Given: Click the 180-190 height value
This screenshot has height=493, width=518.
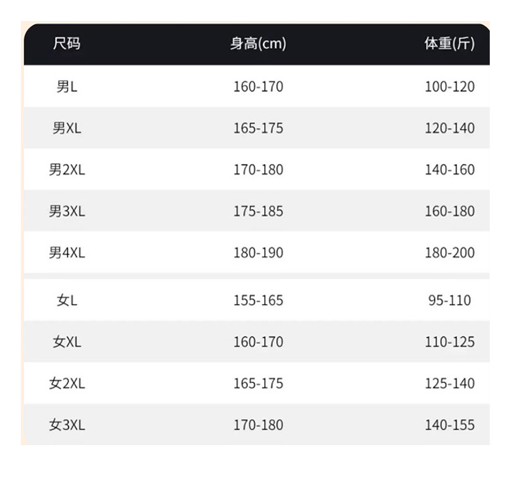Looking at the screenshot, I should tap(258, 252).
